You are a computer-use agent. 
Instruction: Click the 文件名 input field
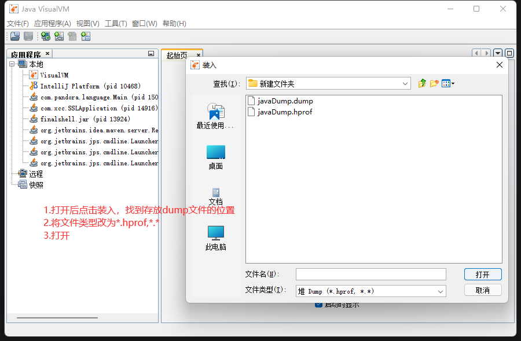click(371, 275)
